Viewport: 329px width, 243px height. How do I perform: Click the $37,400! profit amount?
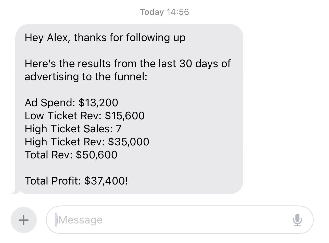(x=106, y=181)
